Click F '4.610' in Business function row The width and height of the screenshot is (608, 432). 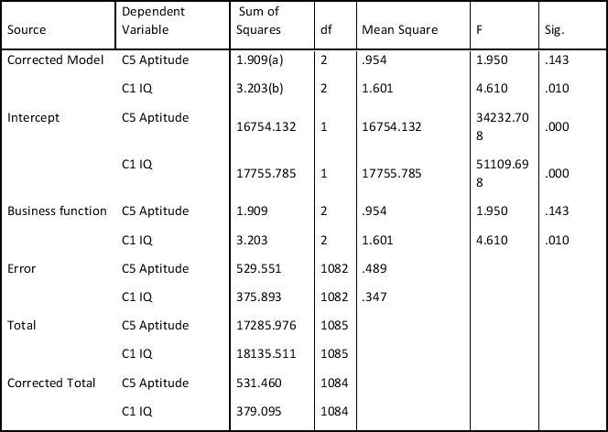tap(492, 240)
